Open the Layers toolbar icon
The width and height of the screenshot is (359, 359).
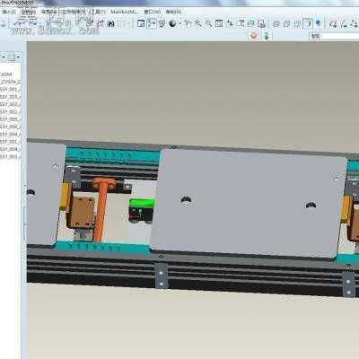(250, 23)
